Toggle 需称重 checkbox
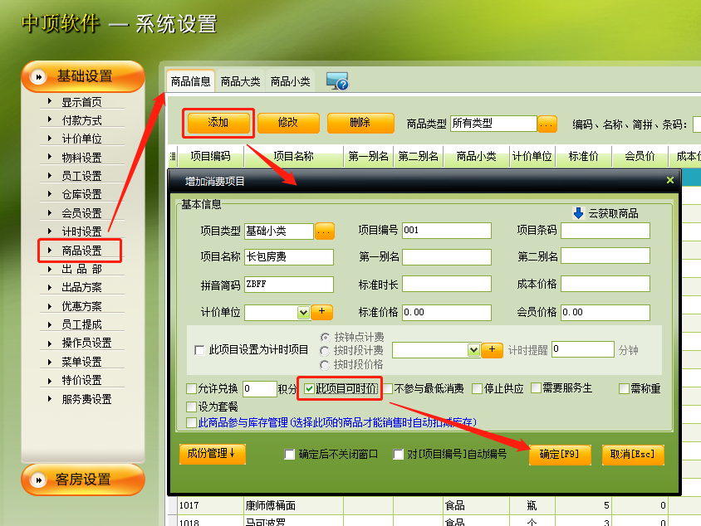 point(624,388)
